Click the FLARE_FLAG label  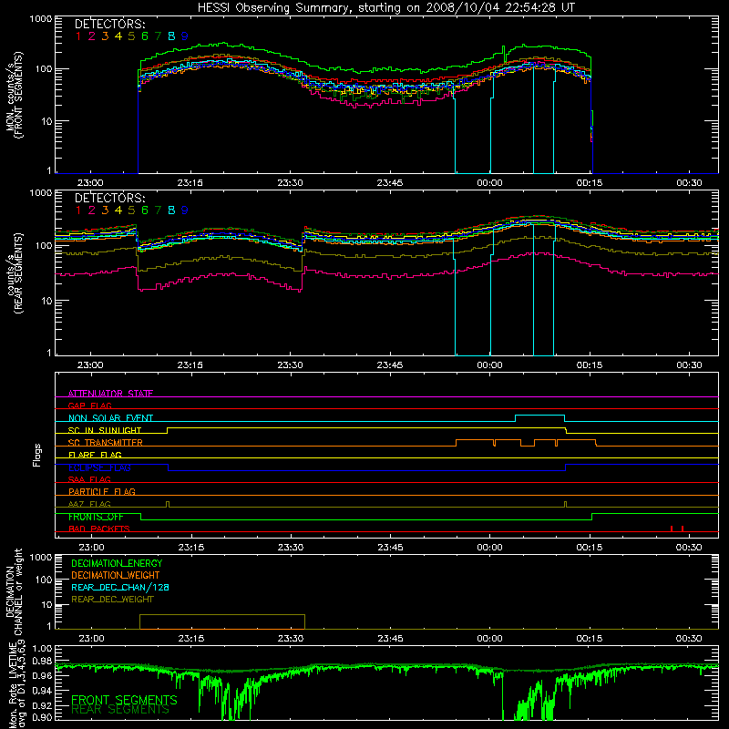95,455
